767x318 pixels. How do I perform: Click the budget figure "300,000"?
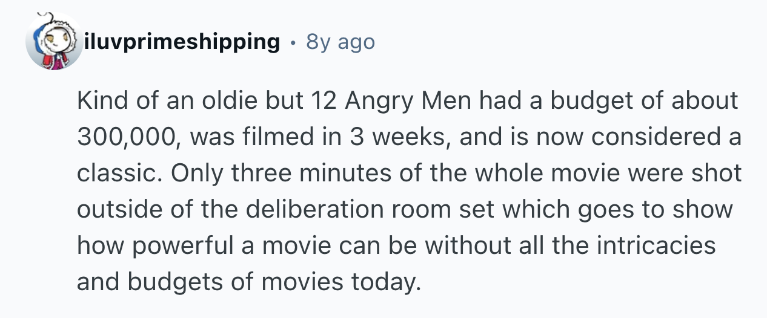(127, 137)
